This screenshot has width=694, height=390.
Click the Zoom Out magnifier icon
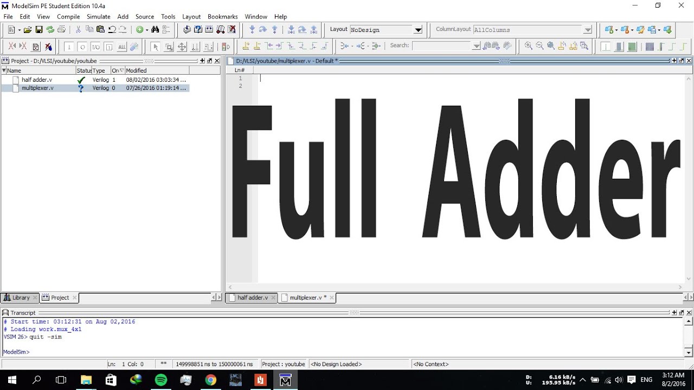(540, 47)
